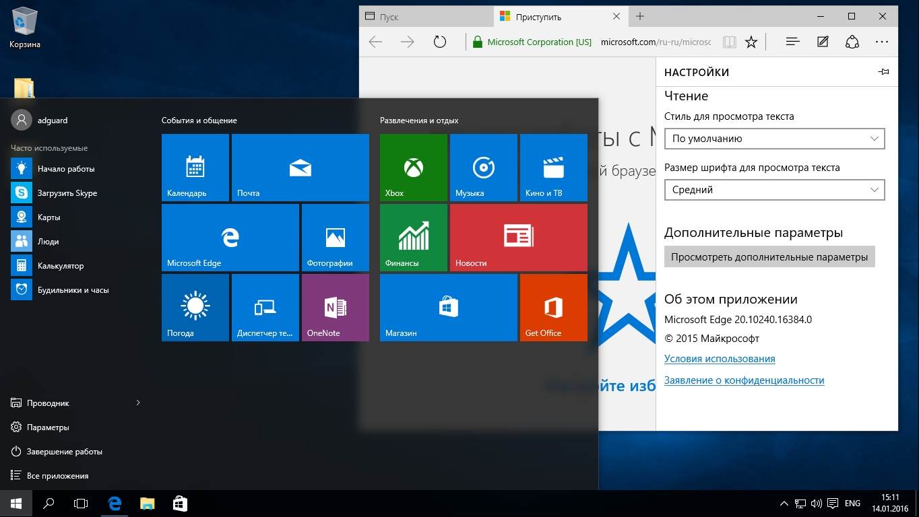Click the 'События и общение' group title
The width and height of the screenshot is (919, 517).
(x=199, y=120)
